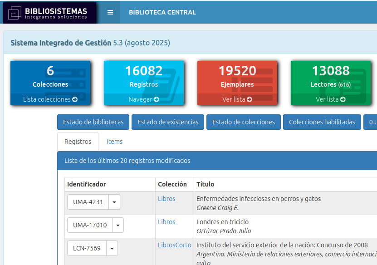377x265 pixels.
Task: Open record UMA-4231 identifier button
Action: [x=88, y=202]
